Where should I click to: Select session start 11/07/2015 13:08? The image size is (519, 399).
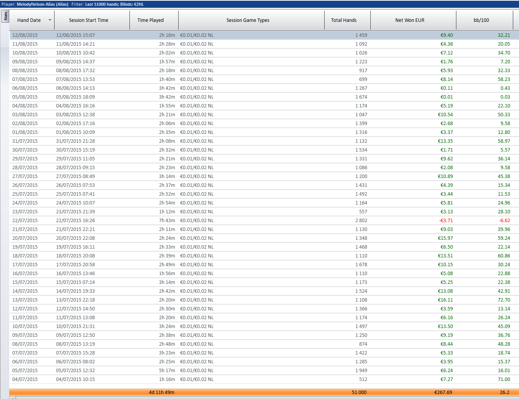75,318
